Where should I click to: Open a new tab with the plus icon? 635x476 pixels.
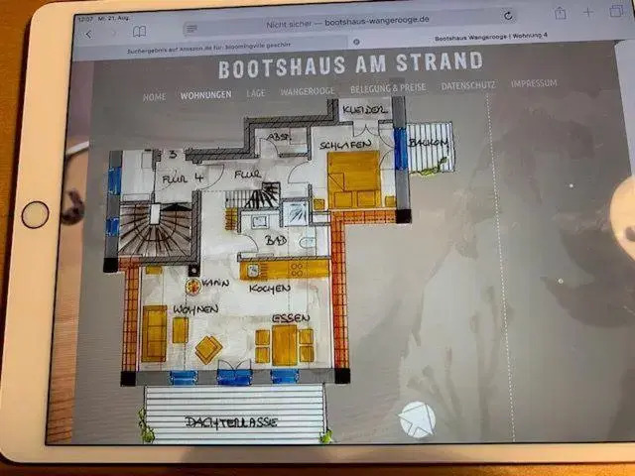pos(587,12)
